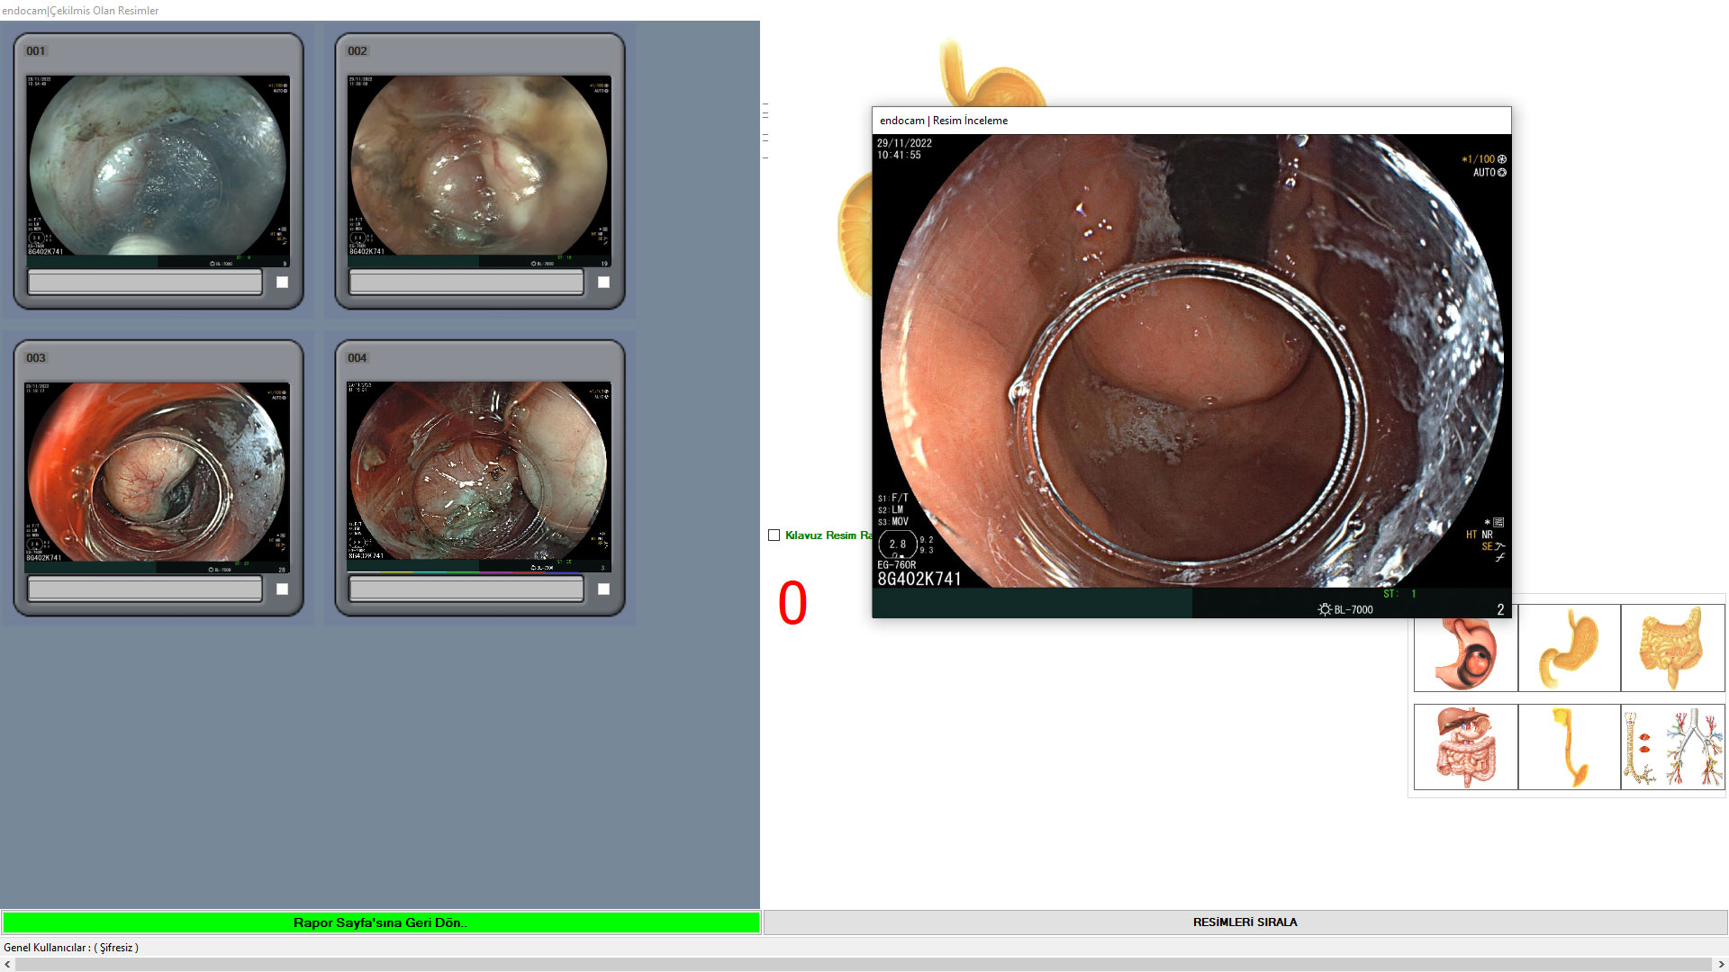1729x972 pixels.
Task: Tick the checkbox for image 002
Action: click(x=603, y=283)
